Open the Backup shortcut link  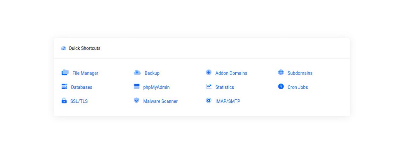click(152, 73)
